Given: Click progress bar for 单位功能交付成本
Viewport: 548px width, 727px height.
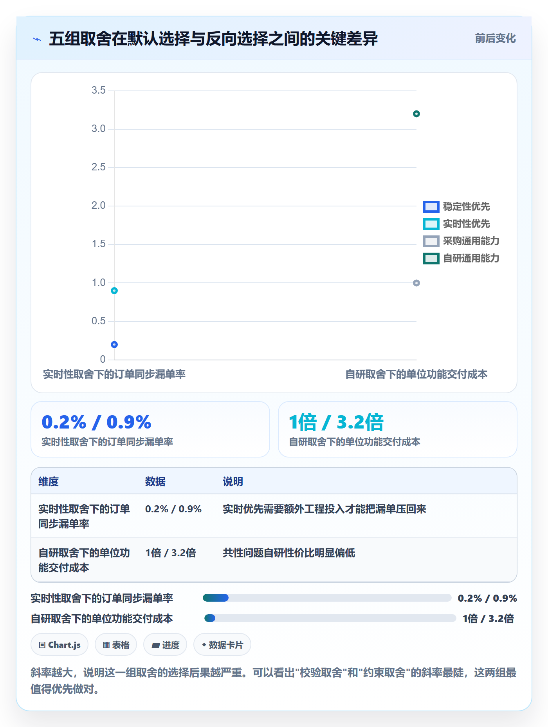Looking at the screenshot, I should (x=330, y=618).
